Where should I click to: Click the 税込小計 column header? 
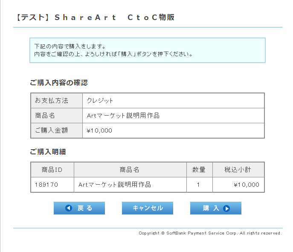coord(238,170)
